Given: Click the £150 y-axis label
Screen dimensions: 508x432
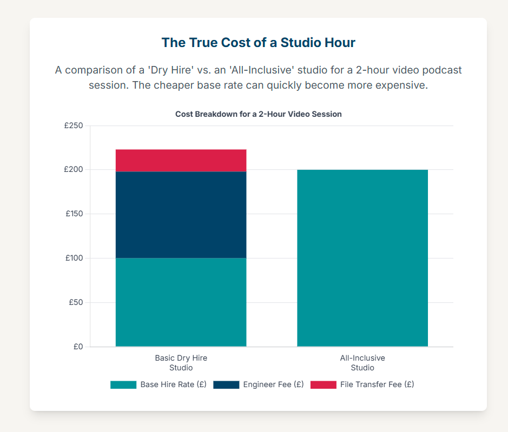Looking at the screenshot, I should [x=74, y=214].
